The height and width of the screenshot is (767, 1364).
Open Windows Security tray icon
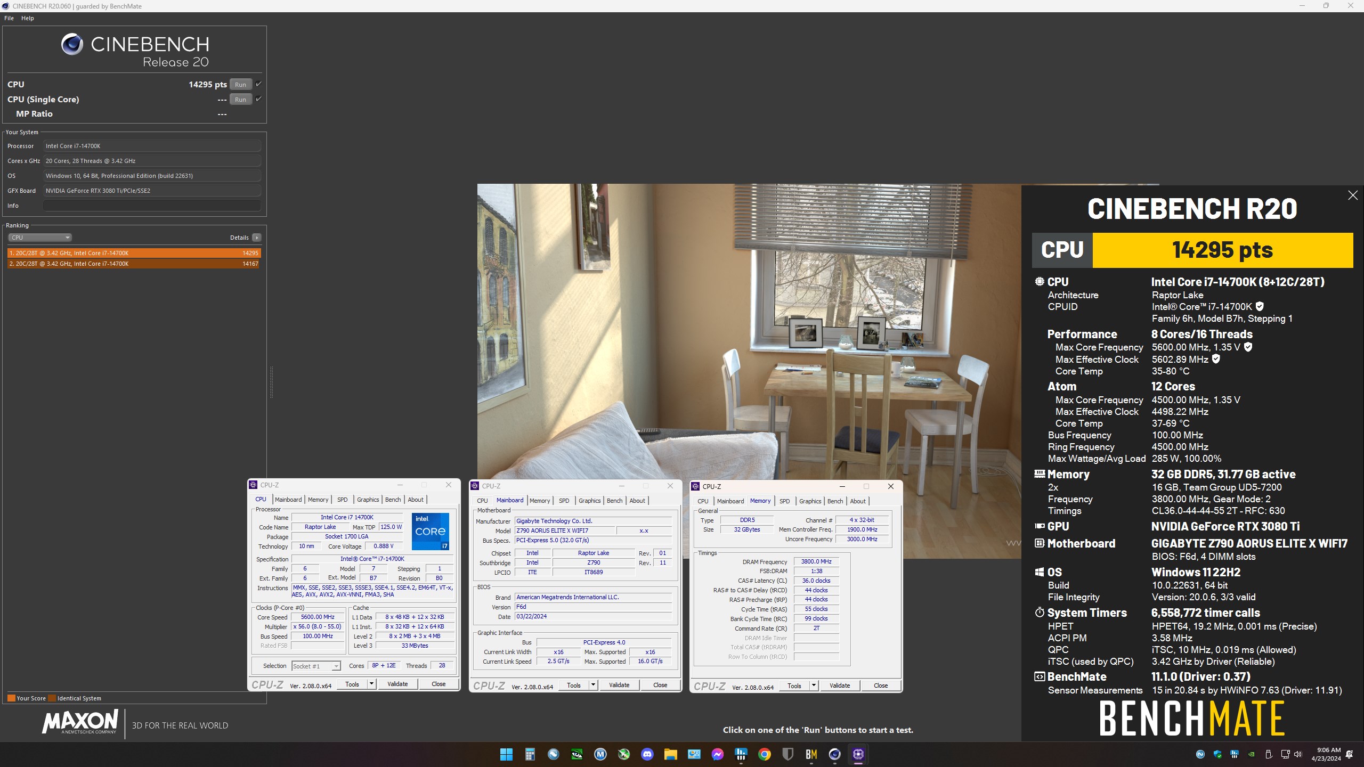click(x=1217, y=754)
